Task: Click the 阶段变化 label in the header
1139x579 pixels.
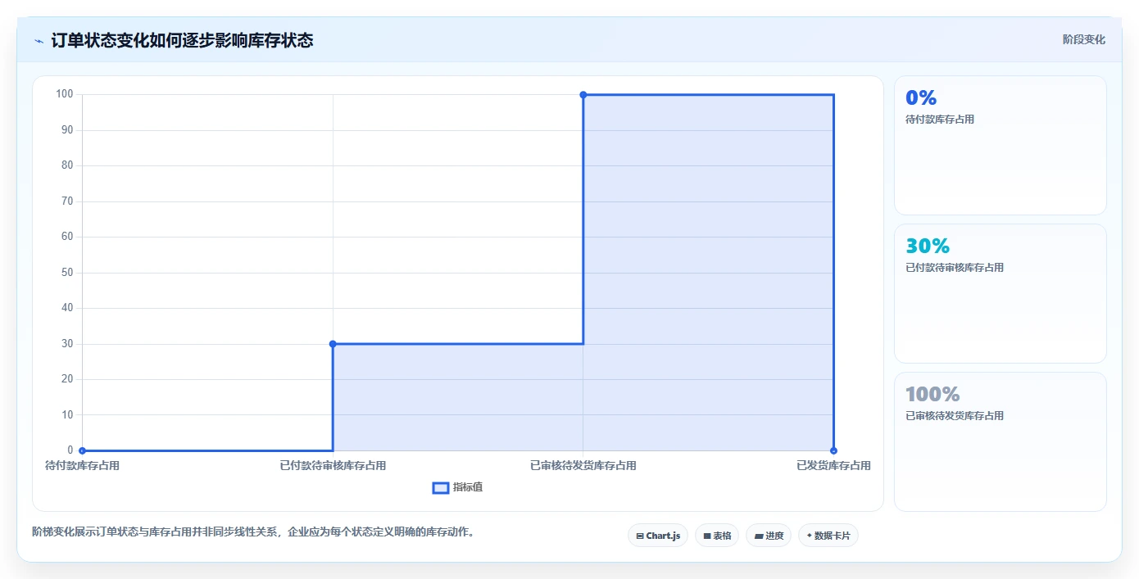Action: [x=1083, y=39]
